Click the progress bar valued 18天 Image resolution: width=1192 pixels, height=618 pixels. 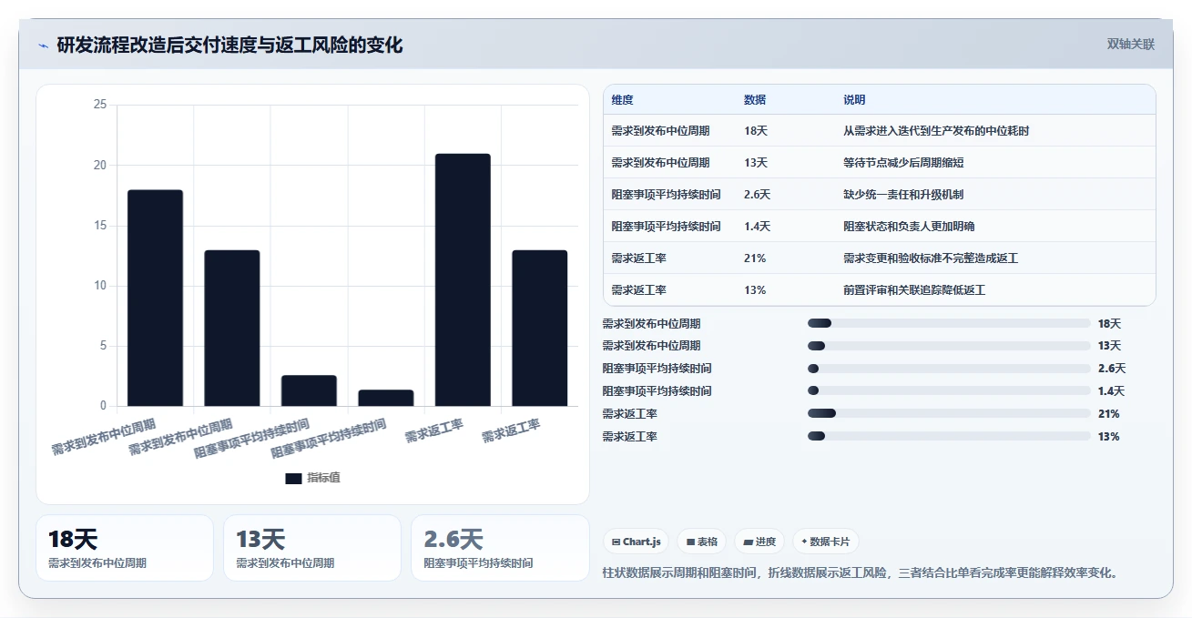(949, 323)
